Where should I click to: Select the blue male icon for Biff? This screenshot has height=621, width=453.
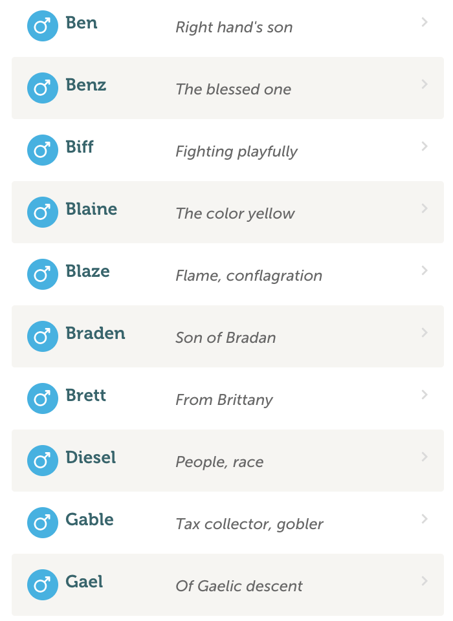43,150
